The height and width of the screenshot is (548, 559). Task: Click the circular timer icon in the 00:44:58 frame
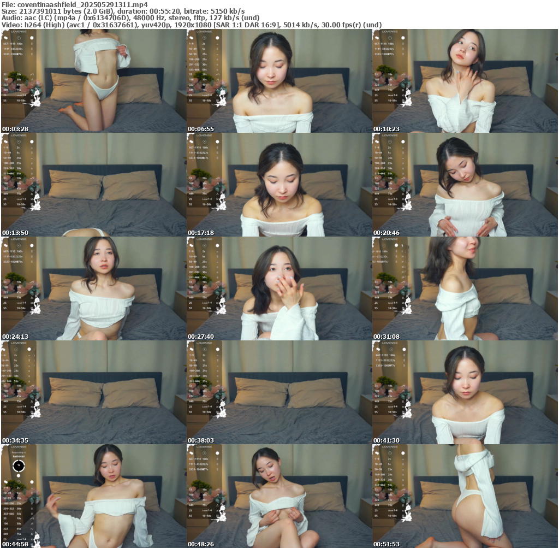point(19,465)
